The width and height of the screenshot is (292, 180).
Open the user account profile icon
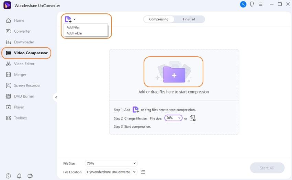click(243, 4)
